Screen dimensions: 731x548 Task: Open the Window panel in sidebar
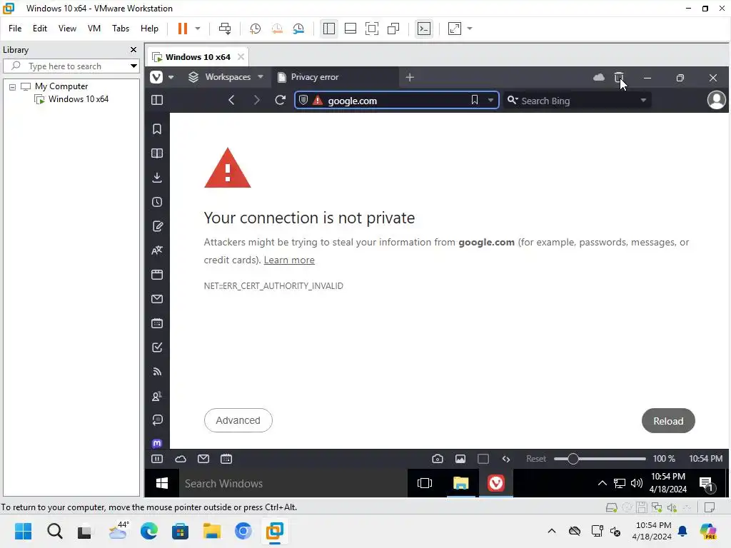[x=157, y=275]
